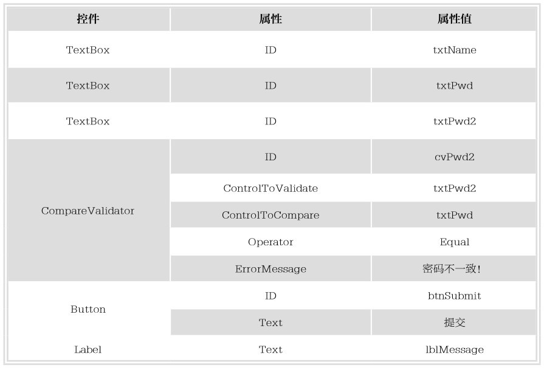
Task: Click the 控件 column header
Action: (x=89, y=19)
